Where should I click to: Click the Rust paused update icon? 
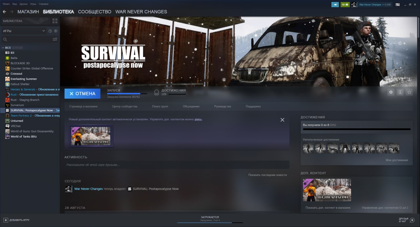(7, 95)
